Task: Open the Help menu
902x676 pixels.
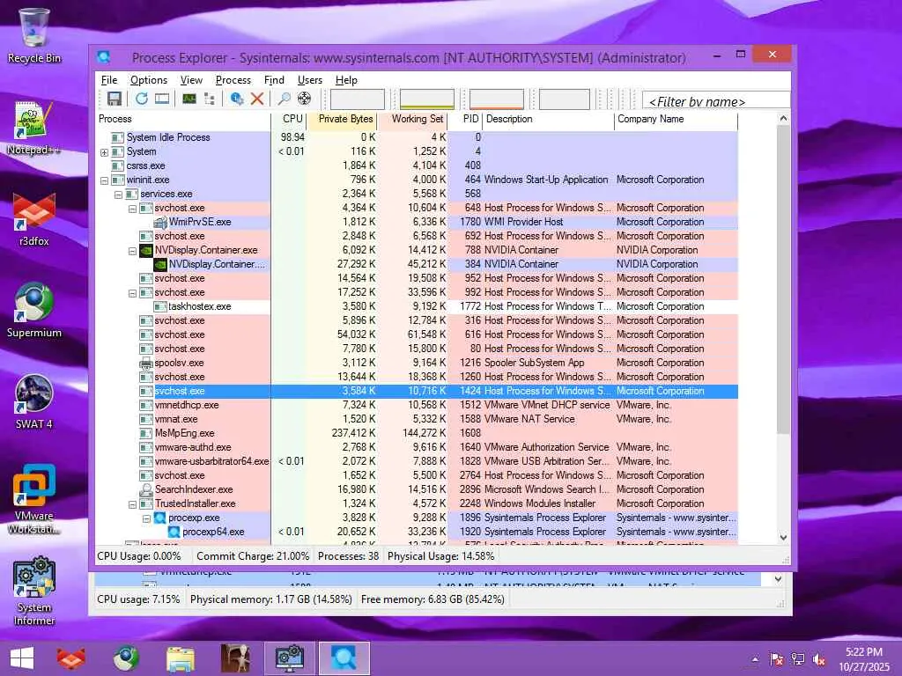Action: click(x=346, y=80)
